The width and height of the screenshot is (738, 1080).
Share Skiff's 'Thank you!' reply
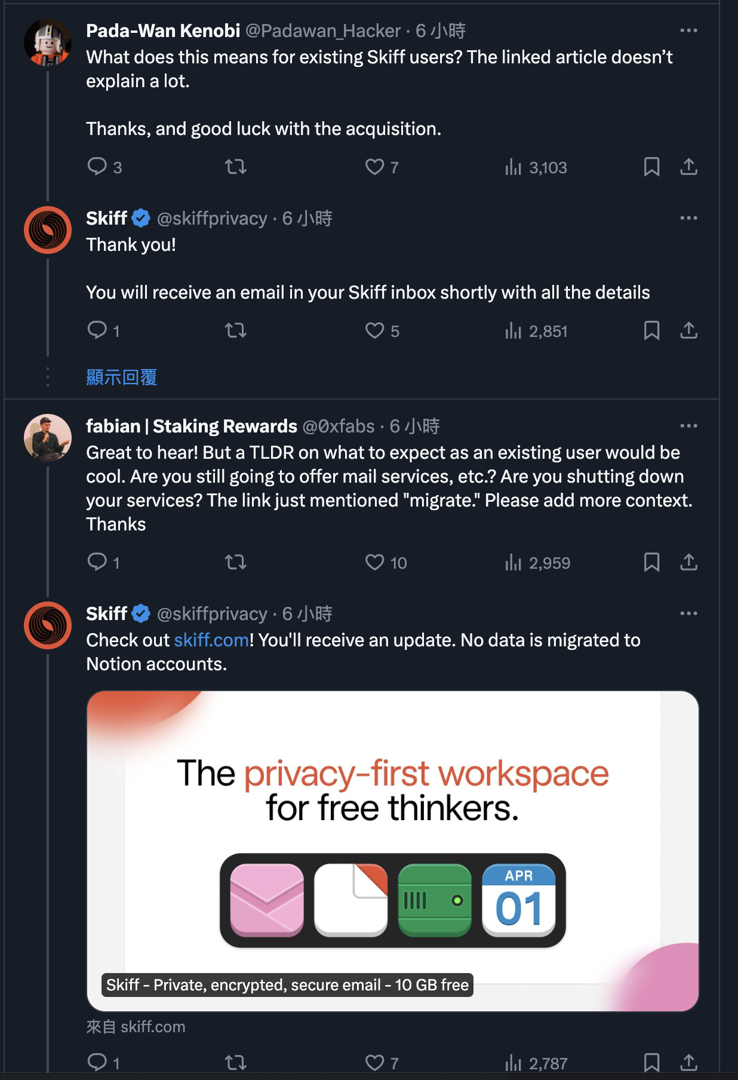[x=688, y=330]
